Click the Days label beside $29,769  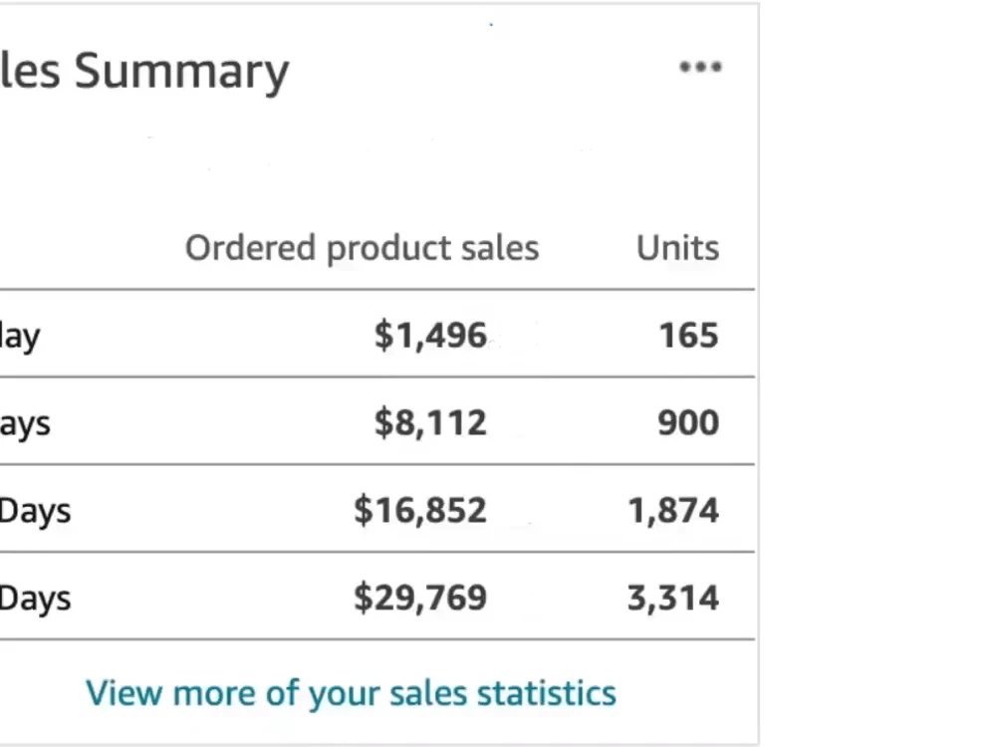[x=35, y=599]
